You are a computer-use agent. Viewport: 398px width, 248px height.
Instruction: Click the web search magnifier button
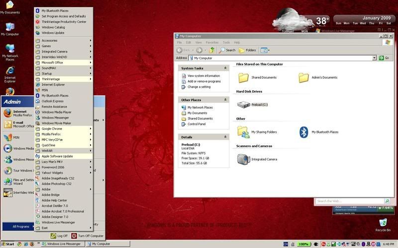[x=388, y=201]
